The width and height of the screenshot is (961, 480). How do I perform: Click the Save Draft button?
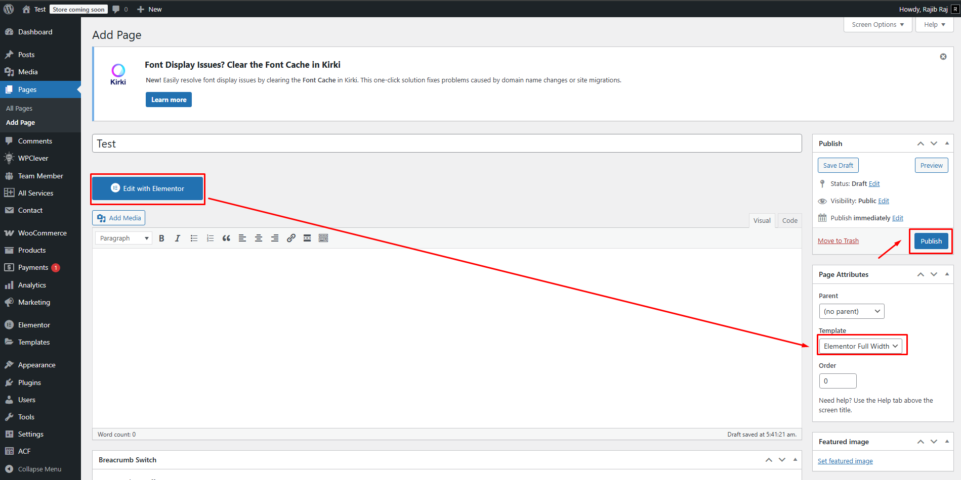838,165
